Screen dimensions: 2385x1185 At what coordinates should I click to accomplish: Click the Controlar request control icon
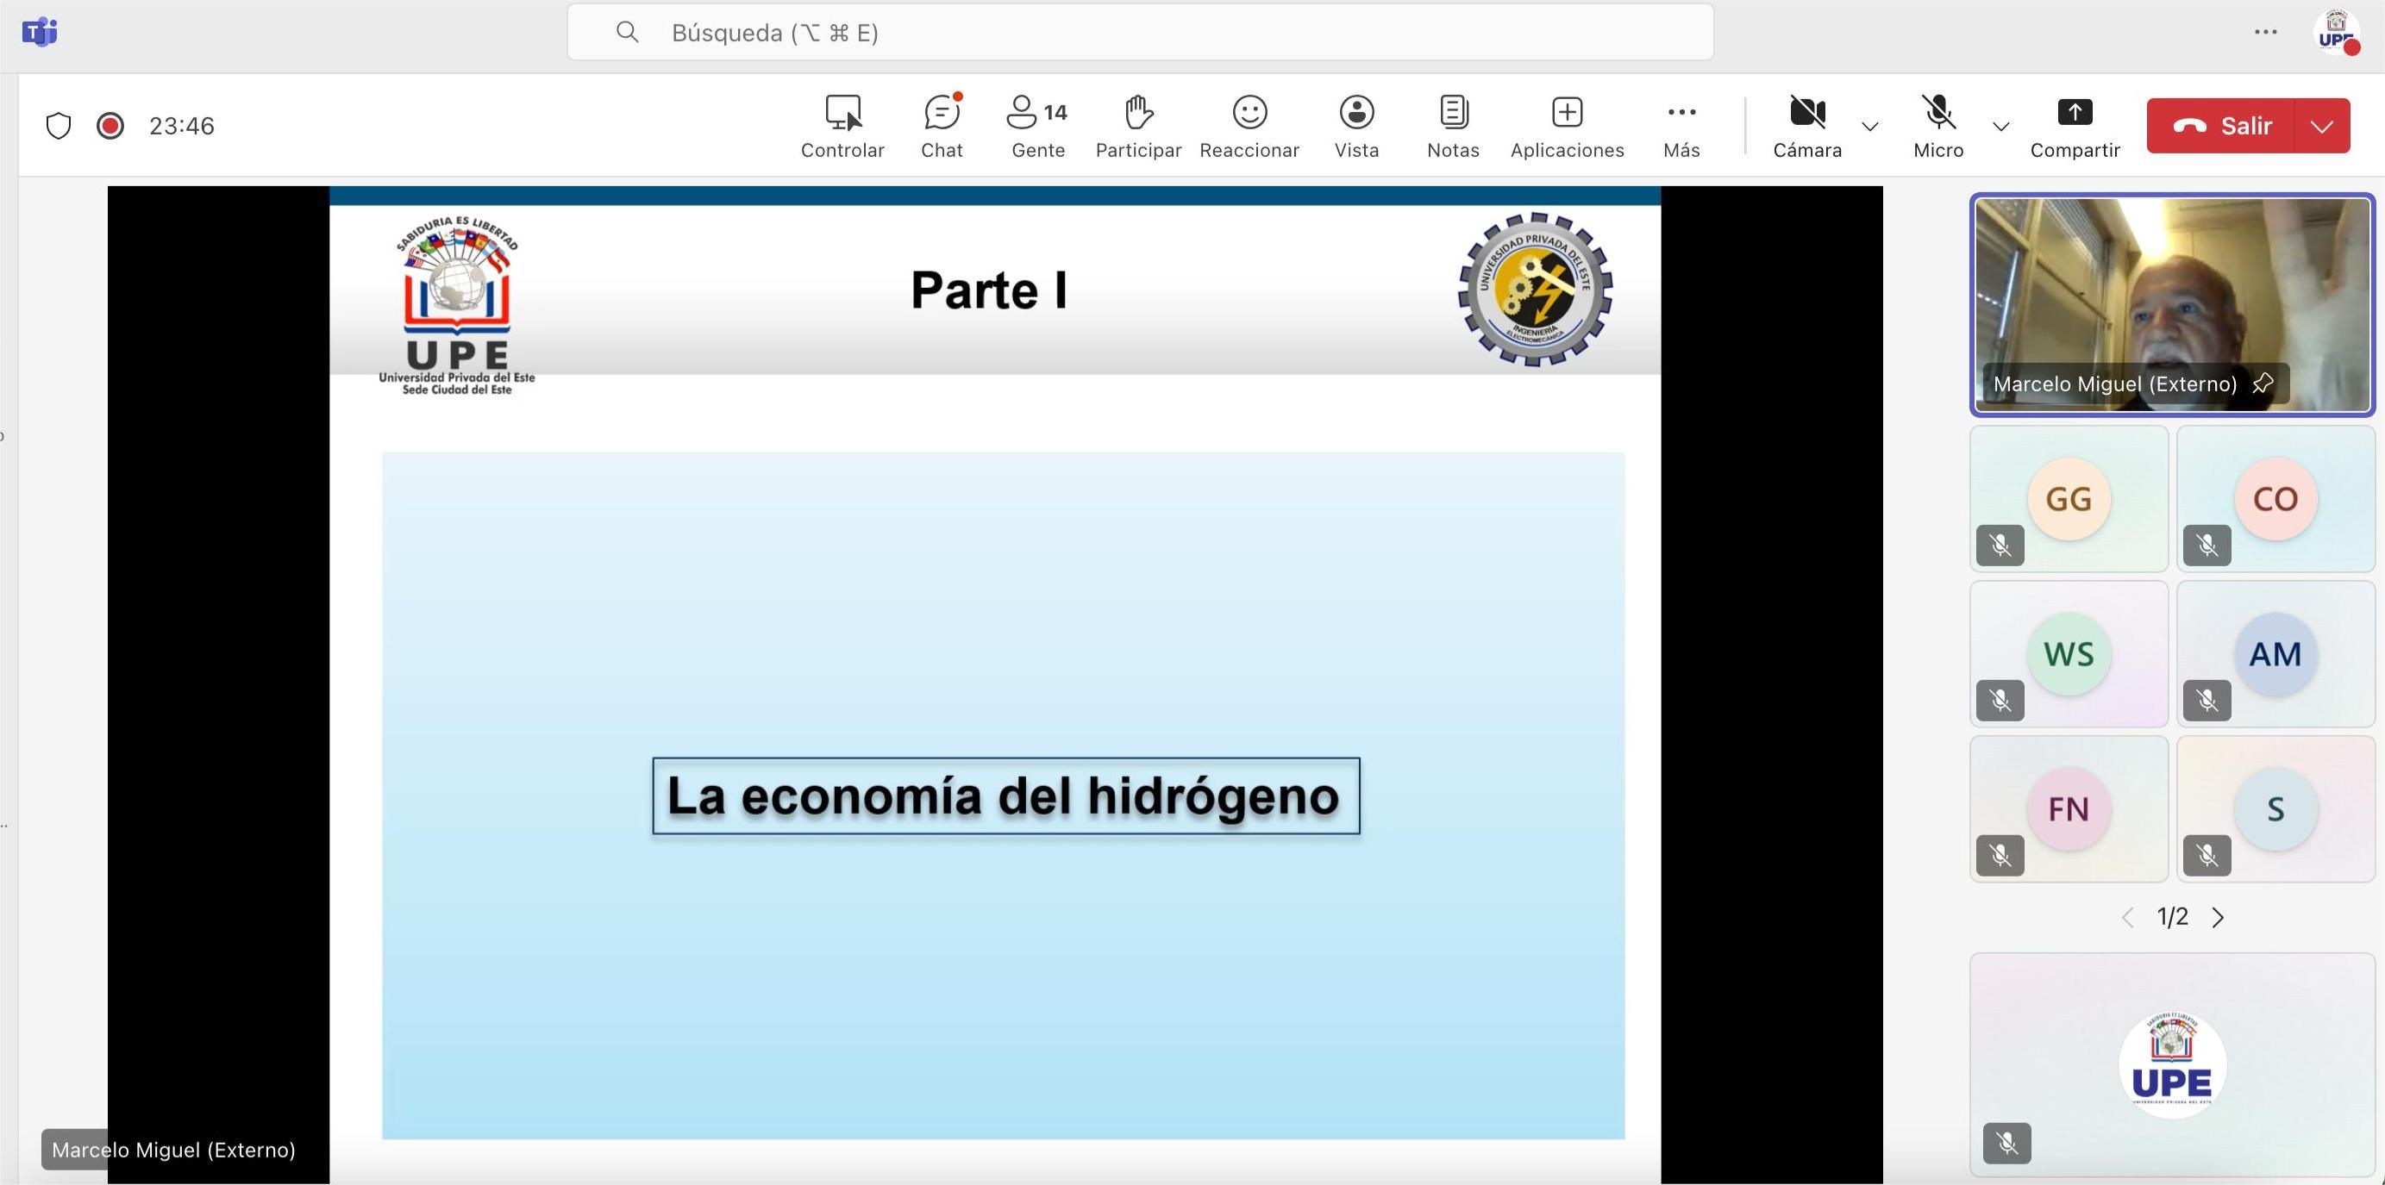coord(842,113)
